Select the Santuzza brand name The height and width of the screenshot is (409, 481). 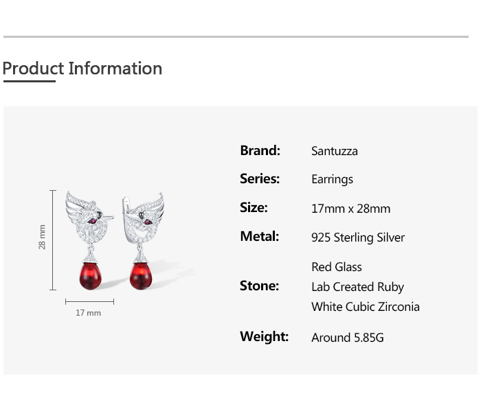(334, 151)
